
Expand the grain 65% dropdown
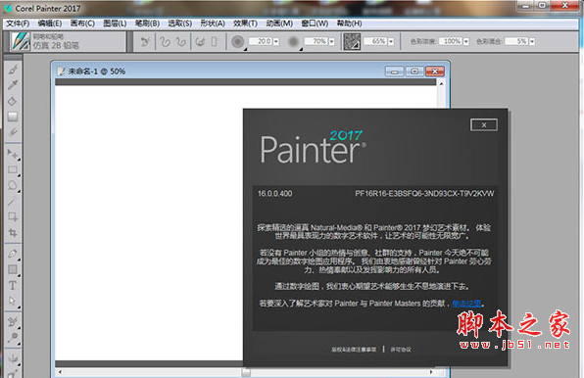pyautogui.click(x=391, y=42)
